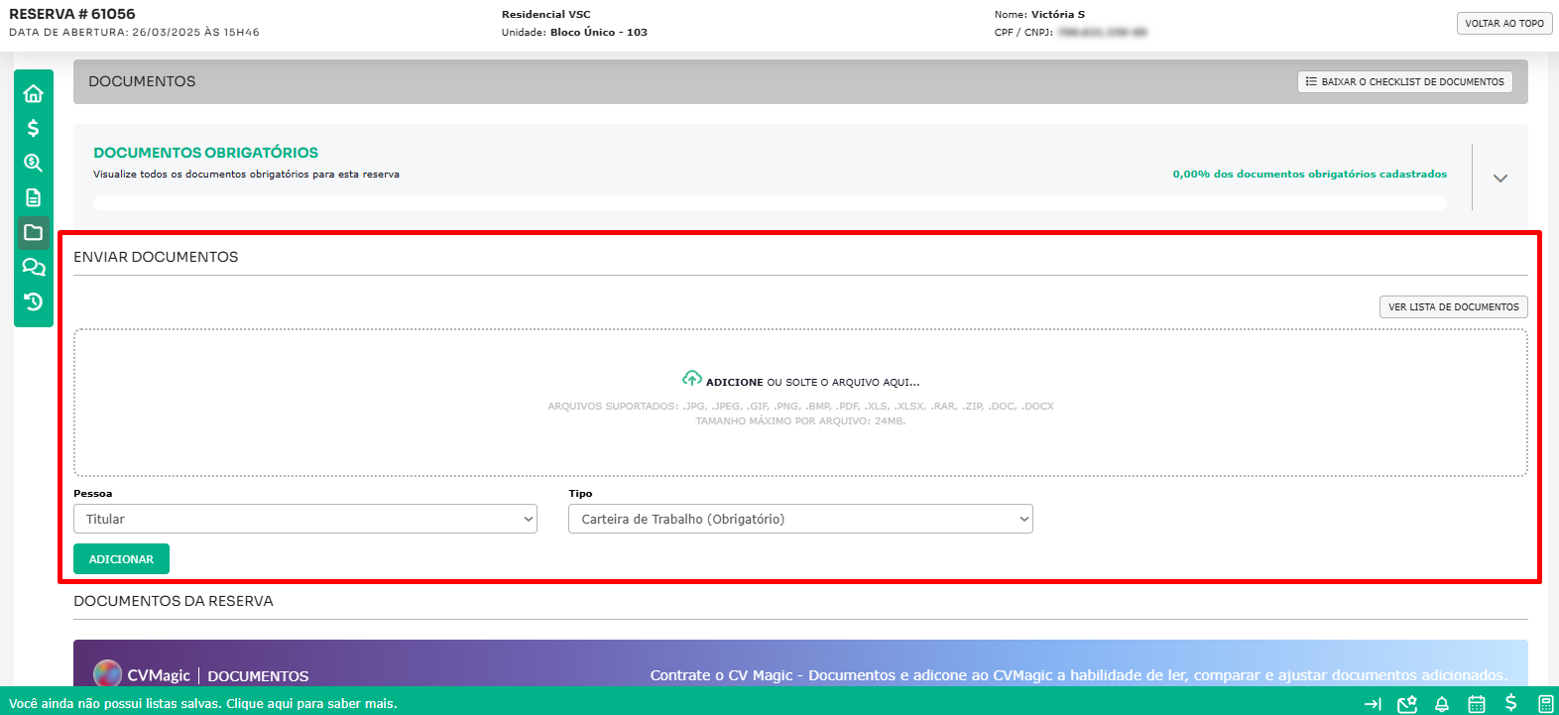This screenshot has height=715, width=1559.
Task: Click the CV Magic Documentos promo banner
Action: point(800,663)
